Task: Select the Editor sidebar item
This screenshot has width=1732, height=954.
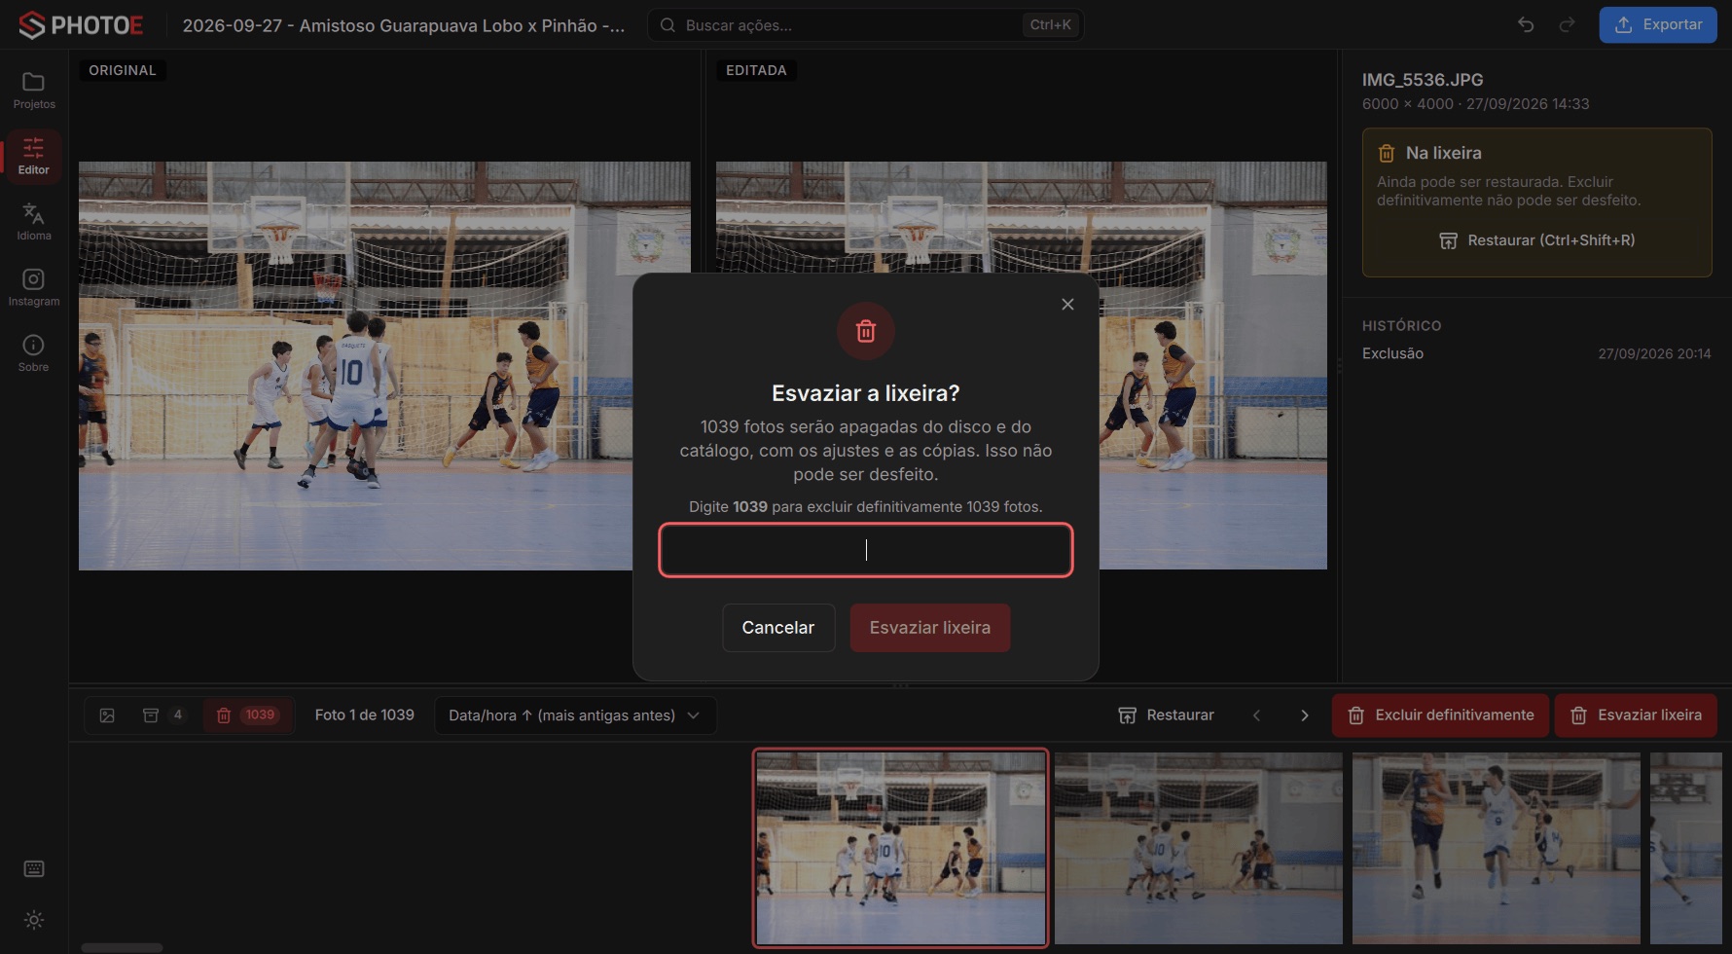Action: click(x=34, y=156)
